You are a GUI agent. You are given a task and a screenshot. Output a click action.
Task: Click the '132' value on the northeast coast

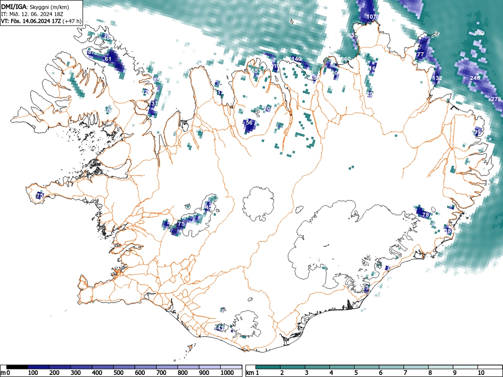(438, 78)
